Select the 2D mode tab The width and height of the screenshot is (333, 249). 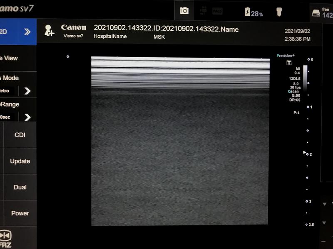point(5,32)
